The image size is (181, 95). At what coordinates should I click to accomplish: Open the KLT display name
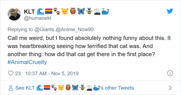pyautogui.click(x=29, y=12)
